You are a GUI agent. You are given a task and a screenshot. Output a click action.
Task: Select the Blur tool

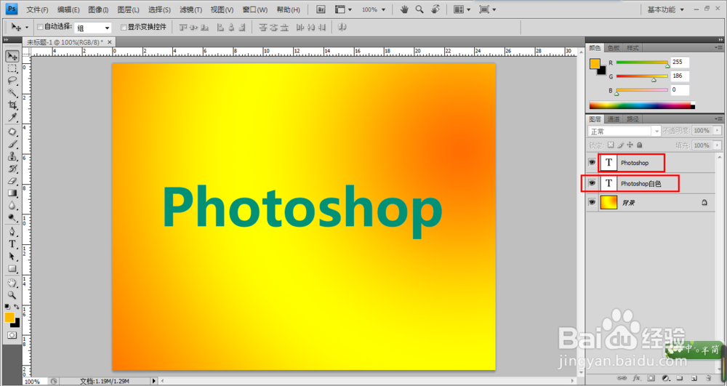pos(12,206)
